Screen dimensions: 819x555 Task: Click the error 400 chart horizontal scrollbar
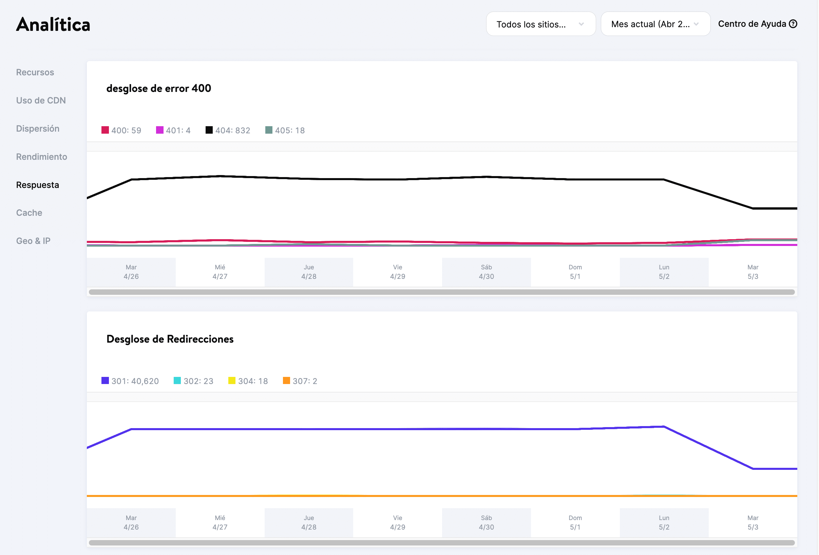442,292
